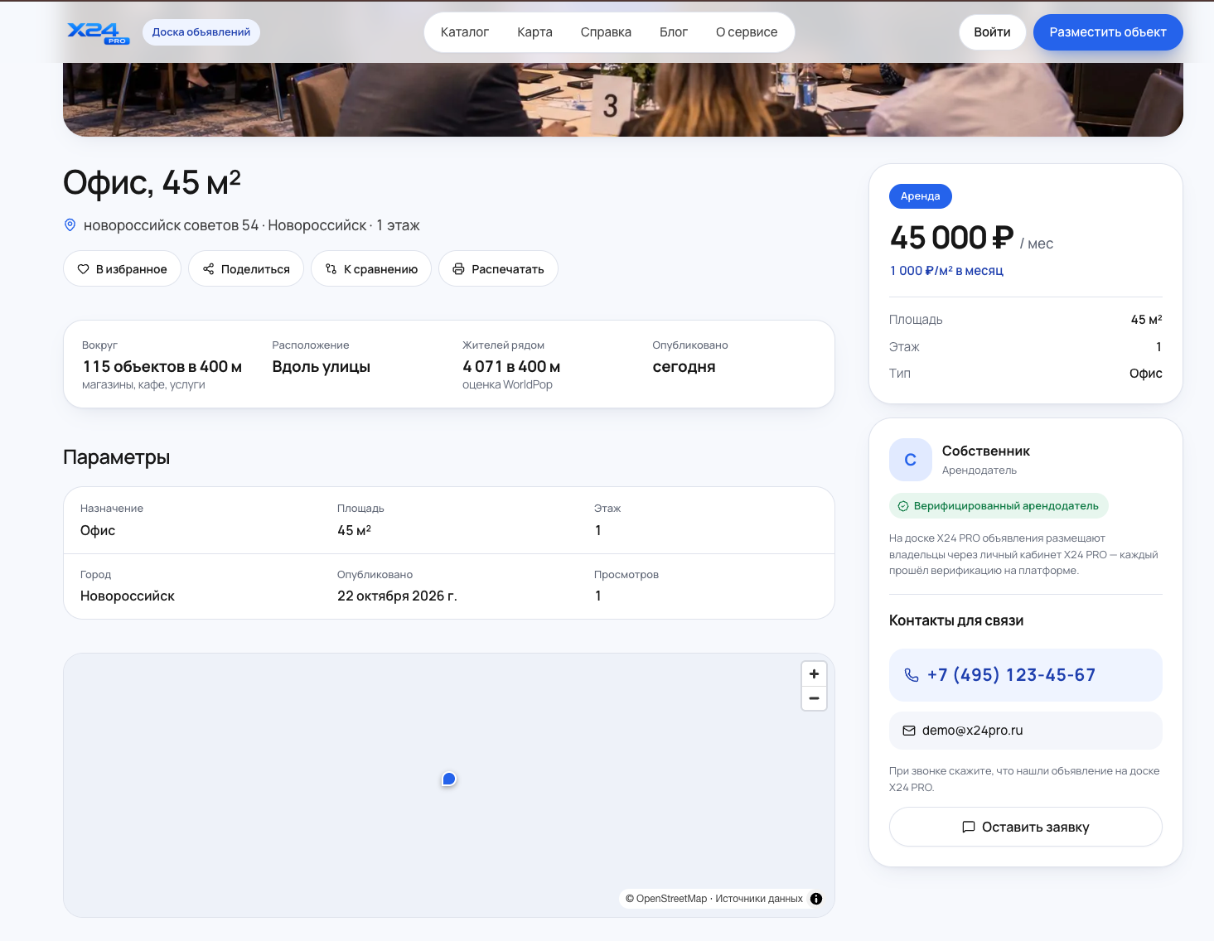Screen dimensions: 1214x941
Task: Click the Войти button
Action: (992, 32)
